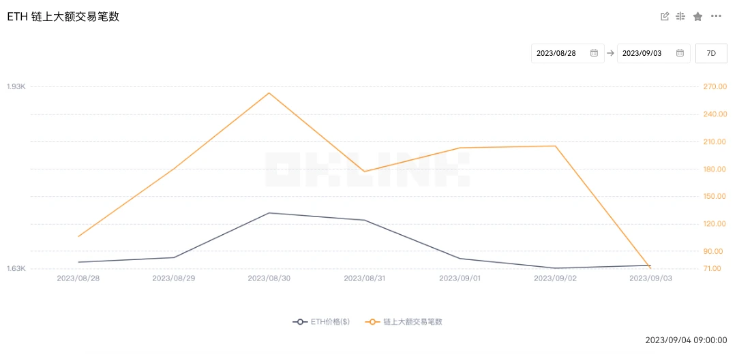
Task: Open the end date picker showing 2023/09/03
Action: (646, 53)
